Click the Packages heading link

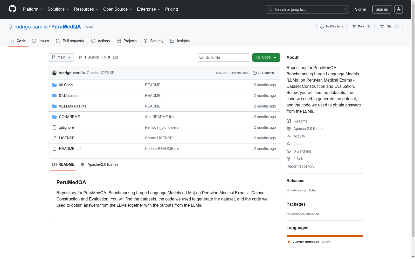pos(296,204)
